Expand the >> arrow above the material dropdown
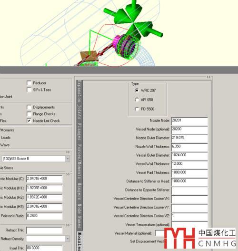This screenshot has height=251, width=238. pyautogui.click(x=68, y=152)
